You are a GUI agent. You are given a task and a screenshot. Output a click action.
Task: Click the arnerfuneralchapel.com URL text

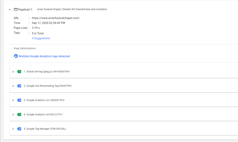pos(56,18)
